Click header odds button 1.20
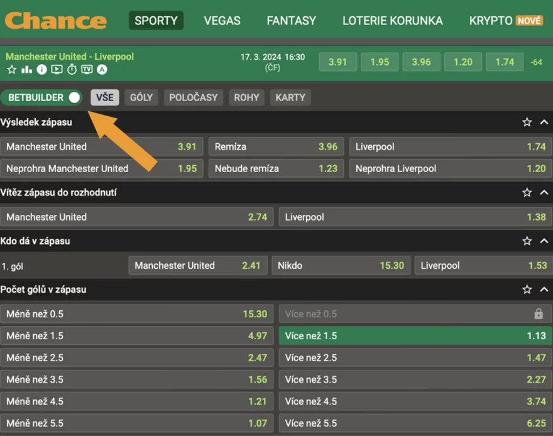This screenshot has width=553, height=436. point(463,62)
